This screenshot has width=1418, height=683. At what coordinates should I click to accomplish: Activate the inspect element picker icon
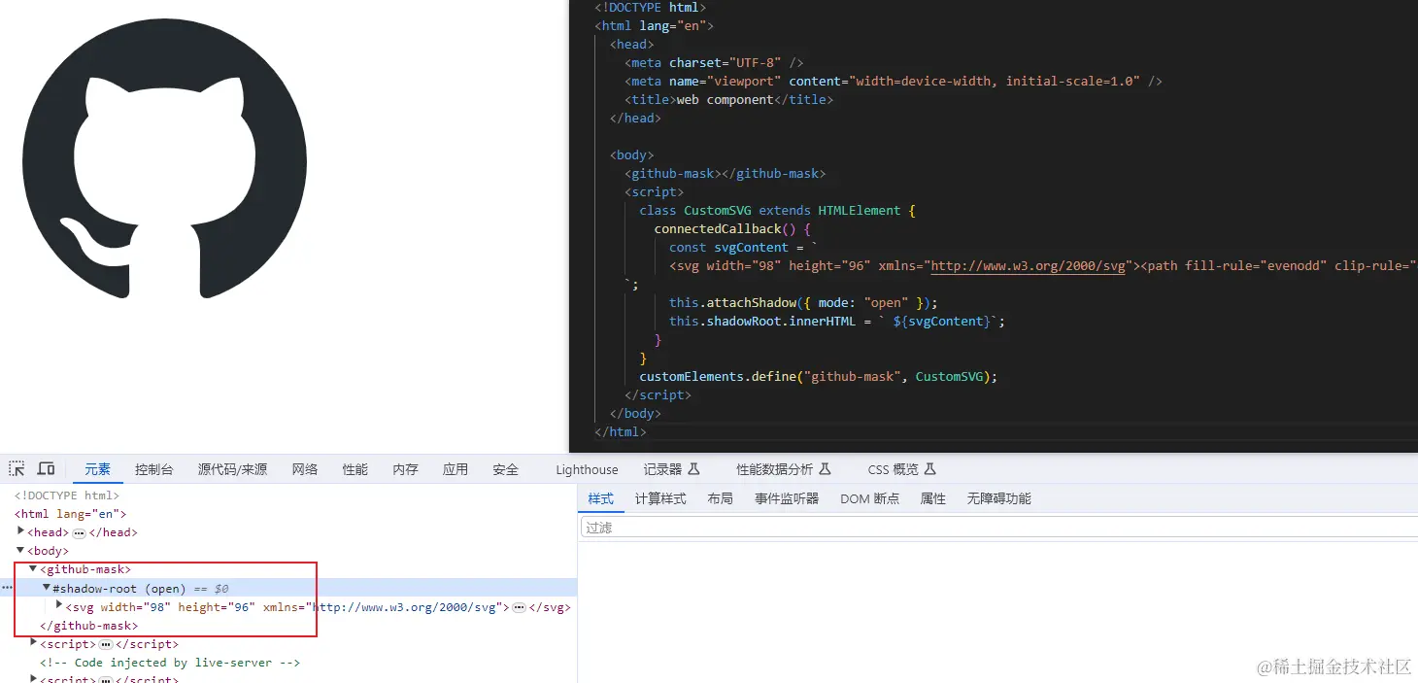coord(17,469)
